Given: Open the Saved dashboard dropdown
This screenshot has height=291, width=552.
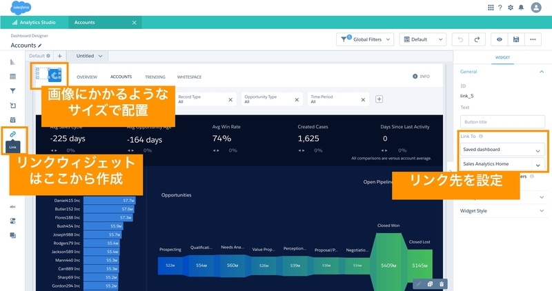Looking at the screenshot, I should (502, 150).
